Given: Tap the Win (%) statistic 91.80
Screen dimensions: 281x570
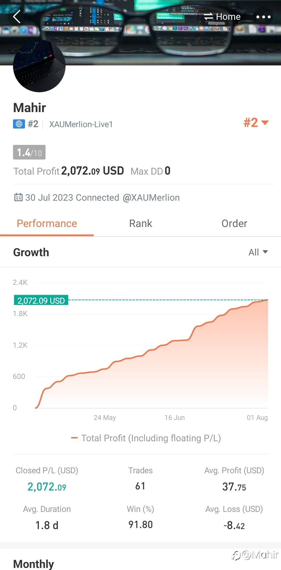Looking at the screenshot, I should (x=140, y=525).
